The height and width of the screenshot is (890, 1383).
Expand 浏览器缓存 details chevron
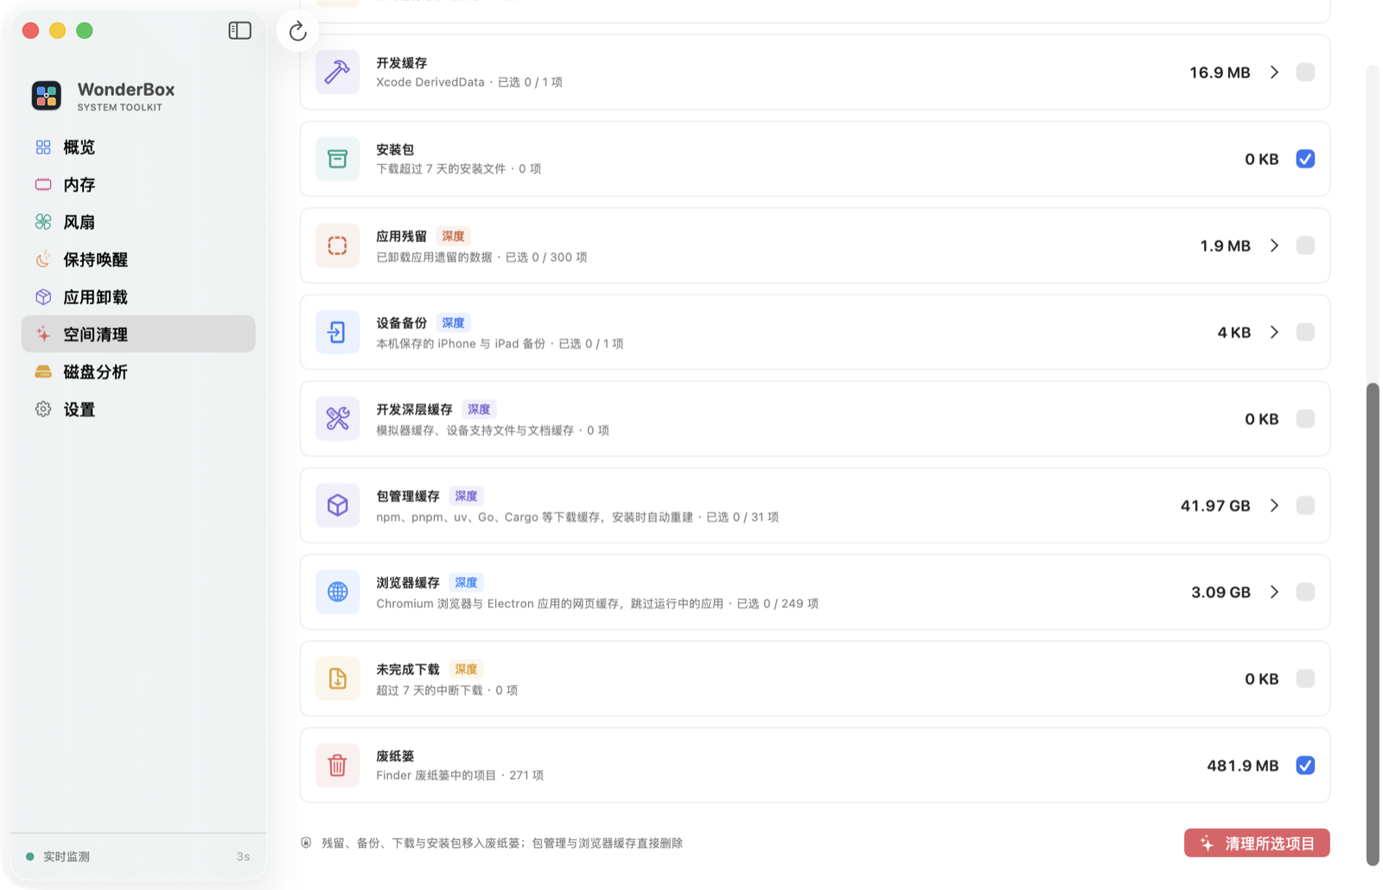[x=1274, y=592]
